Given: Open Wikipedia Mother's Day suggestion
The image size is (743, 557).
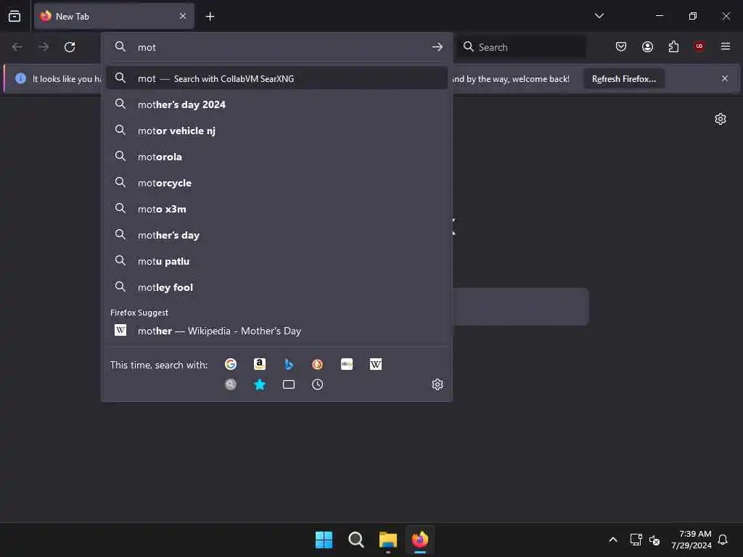Looking at the screenshot, I should pos(276,331).
